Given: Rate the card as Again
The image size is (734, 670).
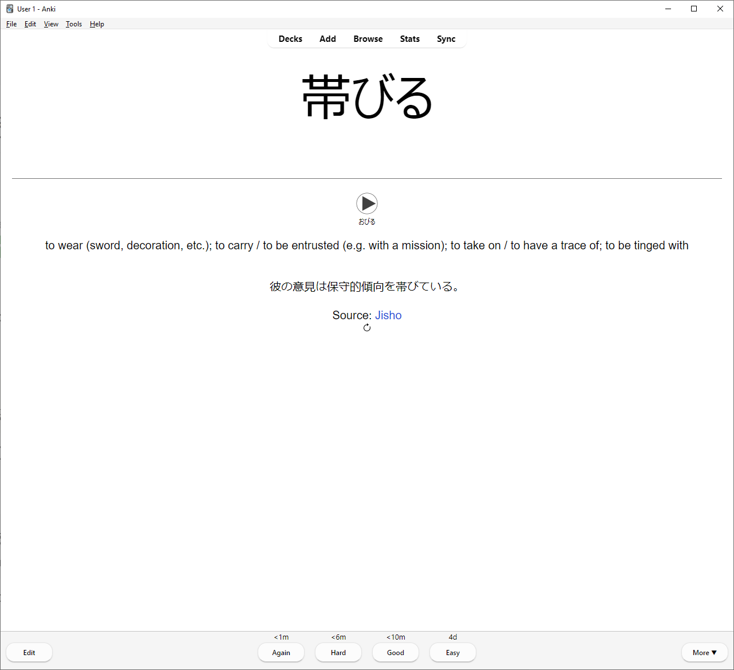Looking at the screenshot, I should [x=281, y=653].
